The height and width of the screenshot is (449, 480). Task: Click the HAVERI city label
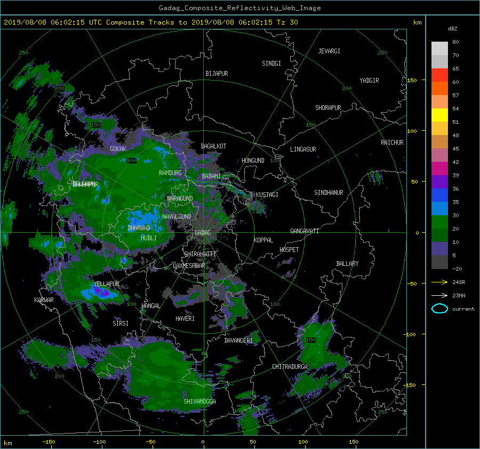click(185, 318)
